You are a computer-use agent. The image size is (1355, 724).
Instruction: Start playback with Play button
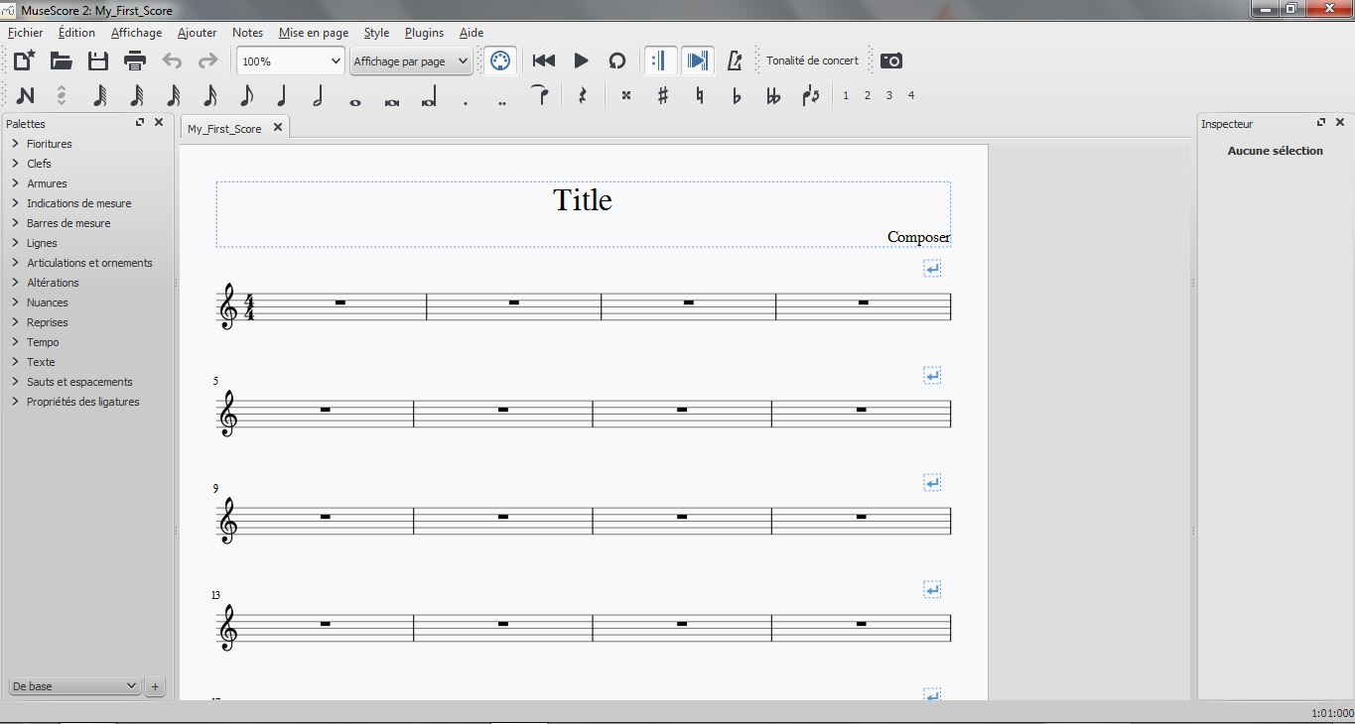pos(581,60)
